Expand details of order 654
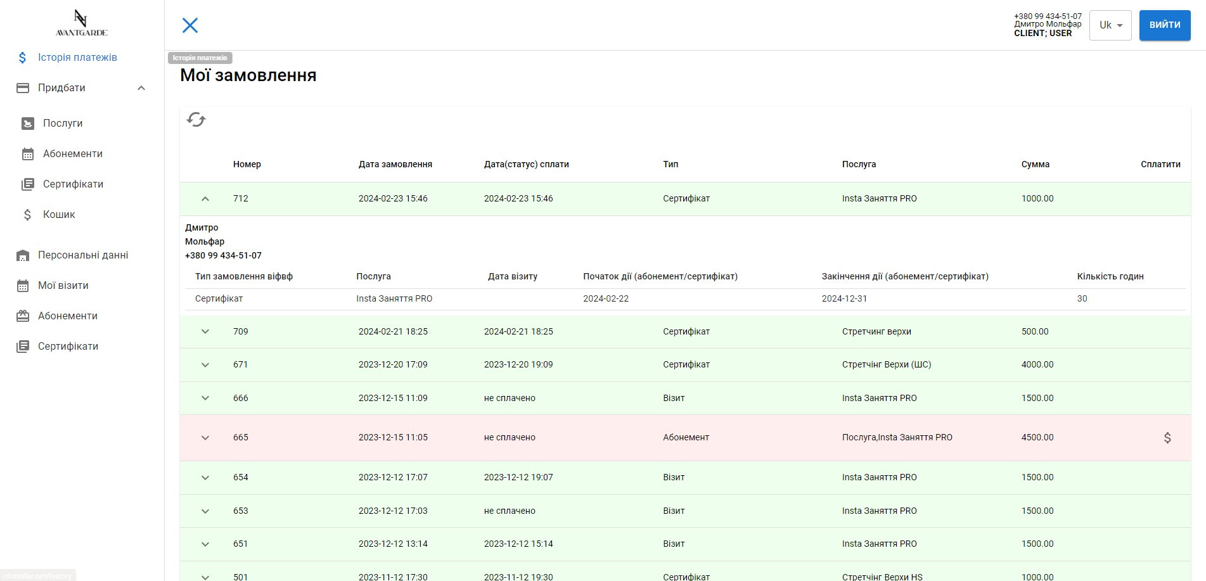1206x581 pixels. 205,478
